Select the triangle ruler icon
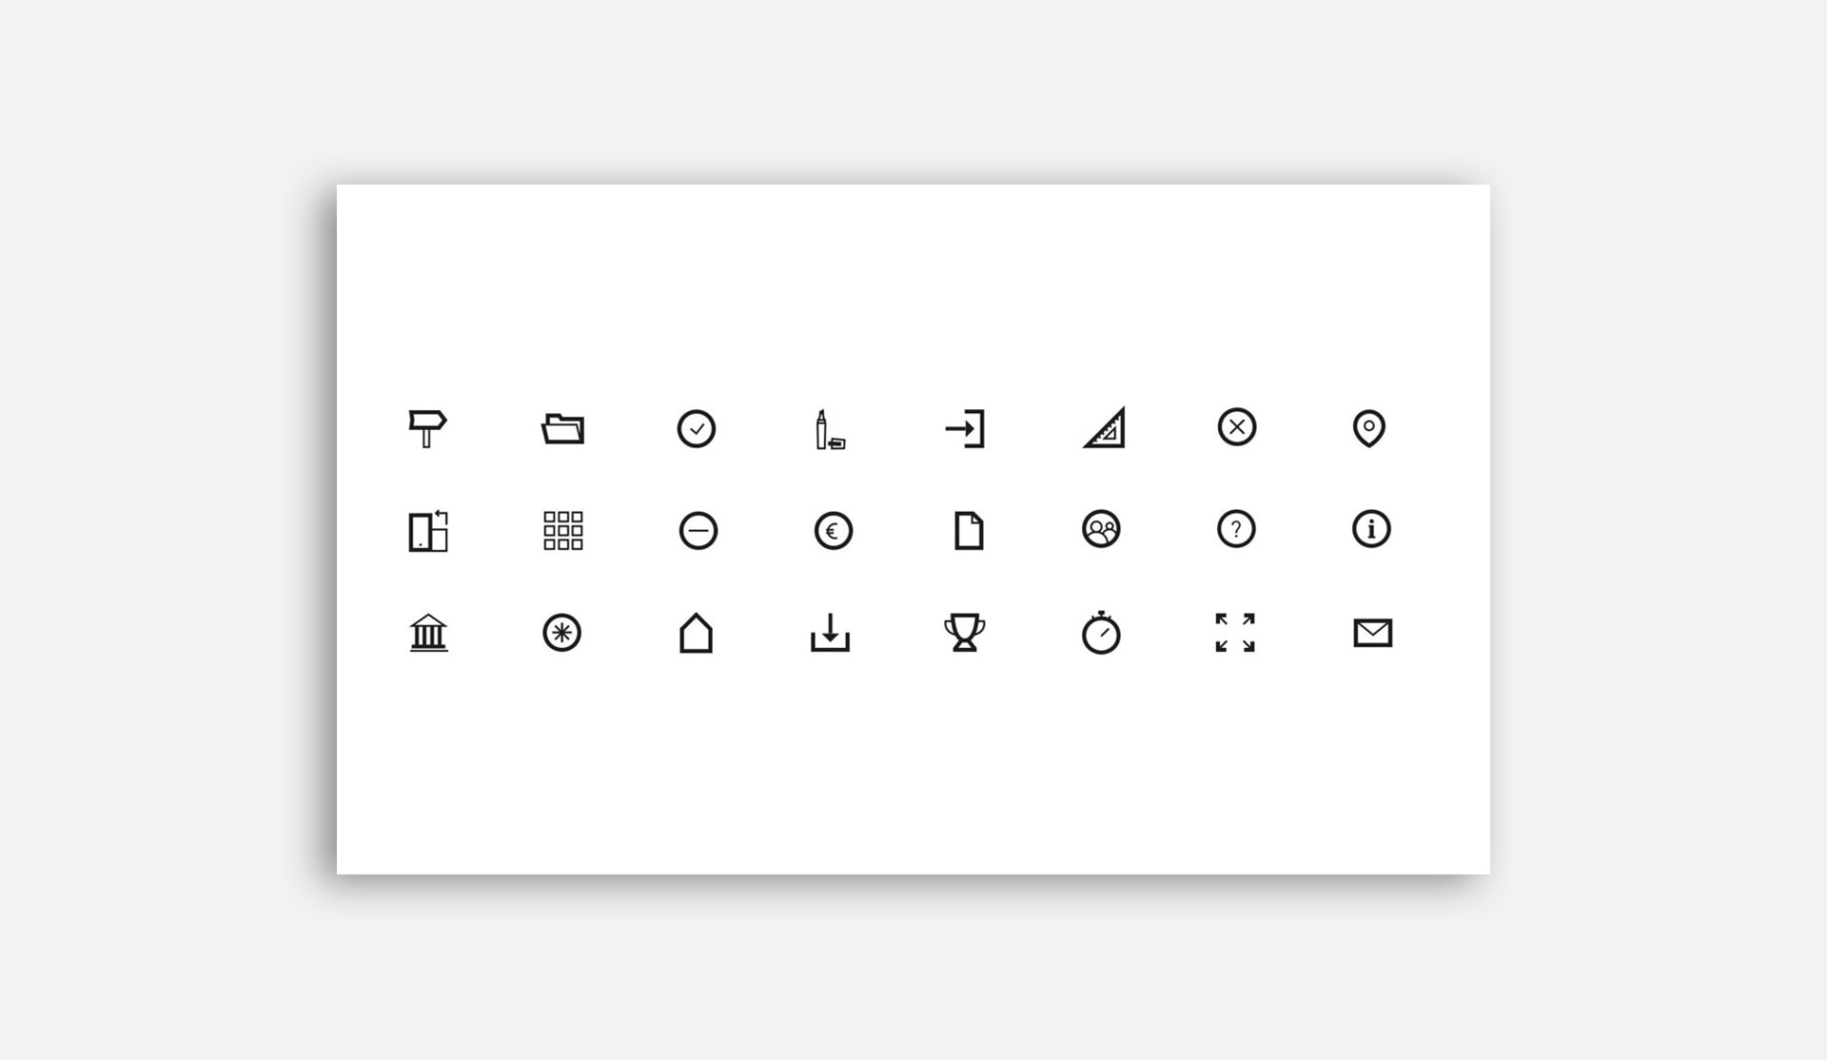Image resolution: width=1827 pixels, height=1060 pixels. pyautogui.click(x=1104, y=428)
